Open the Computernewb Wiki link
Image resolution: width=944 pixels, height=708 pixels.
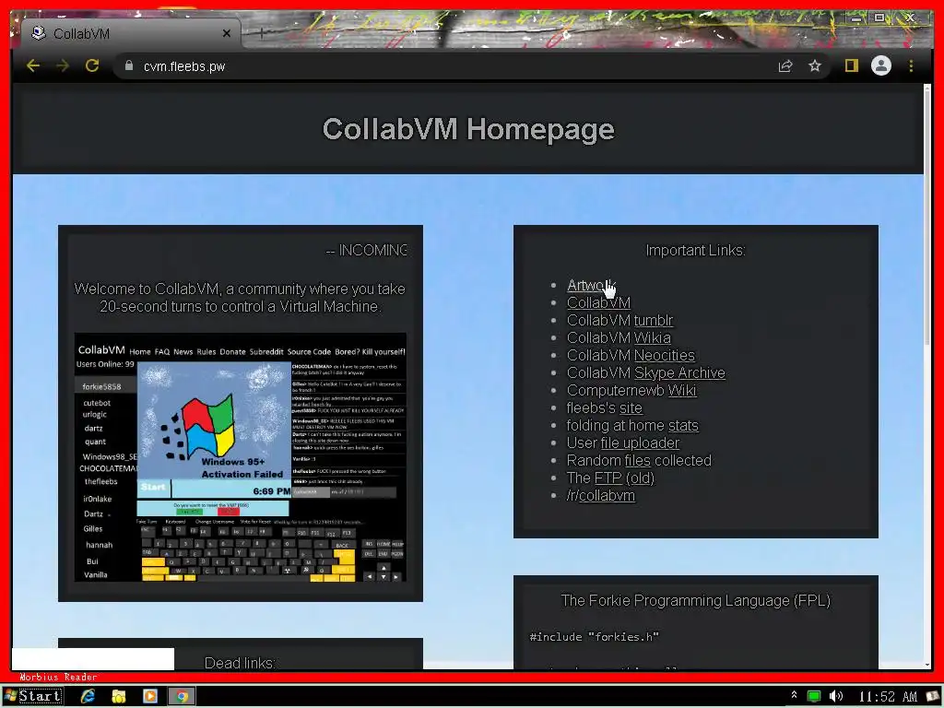point(682,390)
